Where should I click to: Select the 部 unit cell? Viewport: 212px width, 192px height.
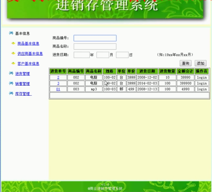coord(121,89)
